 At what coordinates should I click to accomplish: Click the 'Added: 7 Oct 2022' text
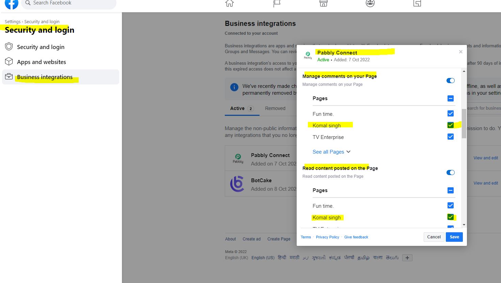(x=351, y=60)
